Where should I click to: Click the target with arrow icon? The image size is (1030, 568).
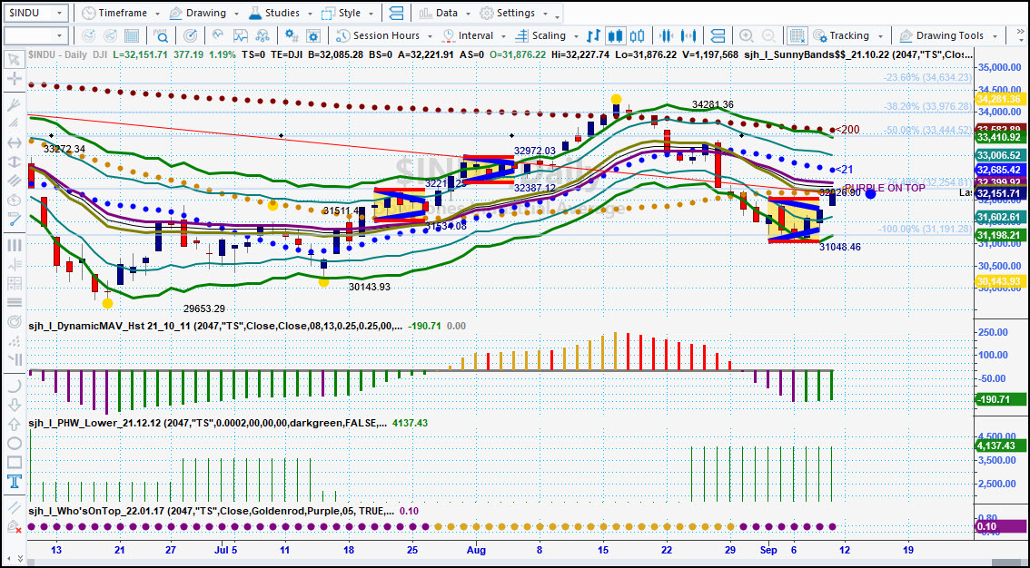190,35
